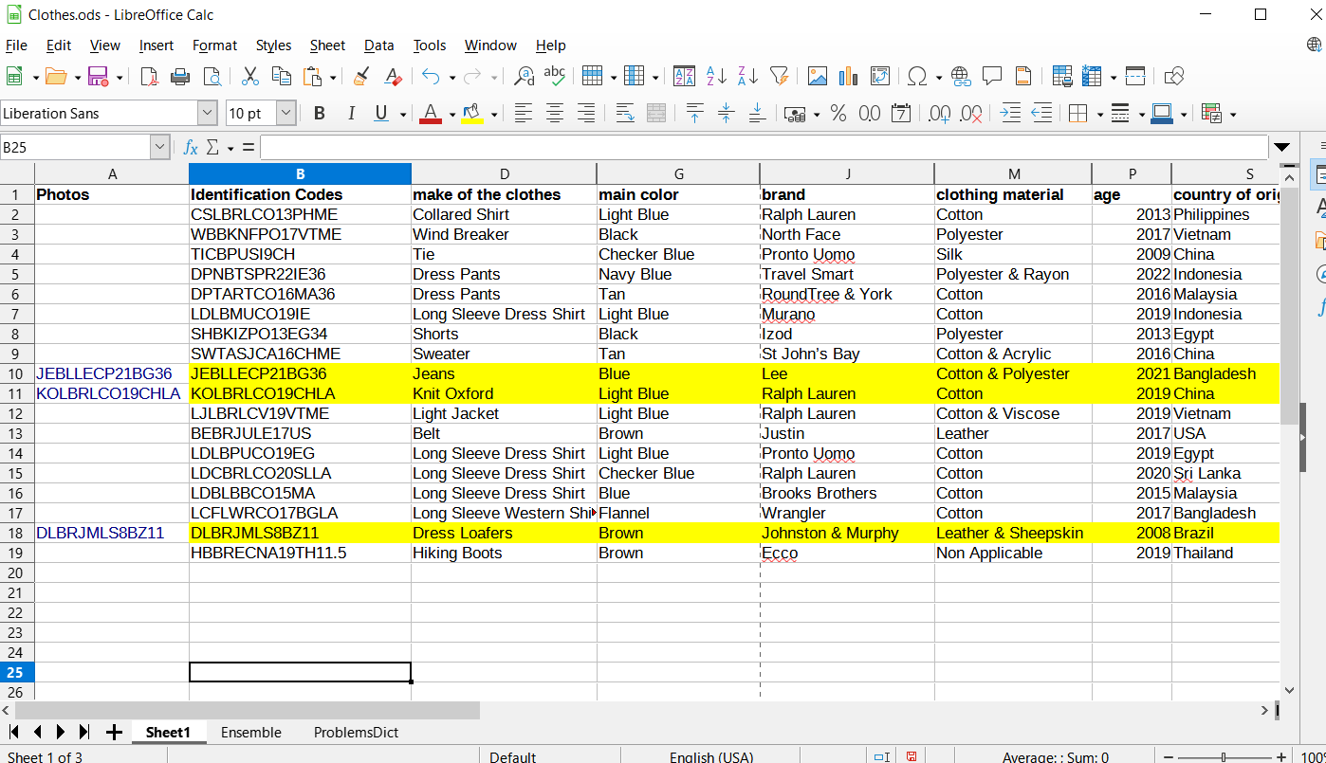Switch to the Ensemble sheet tab

(x=251, y=733)
